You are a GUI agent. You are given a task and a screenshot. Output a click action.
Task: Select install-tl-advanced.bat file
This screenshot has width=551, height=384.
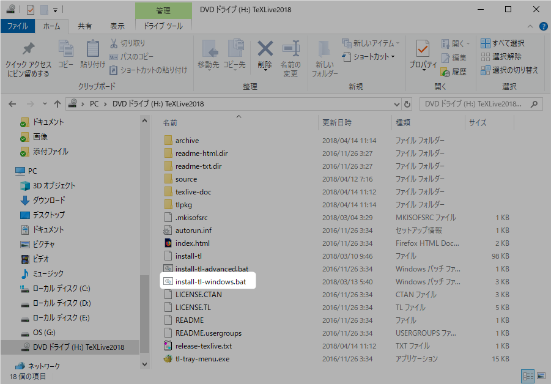pos(206,269)
